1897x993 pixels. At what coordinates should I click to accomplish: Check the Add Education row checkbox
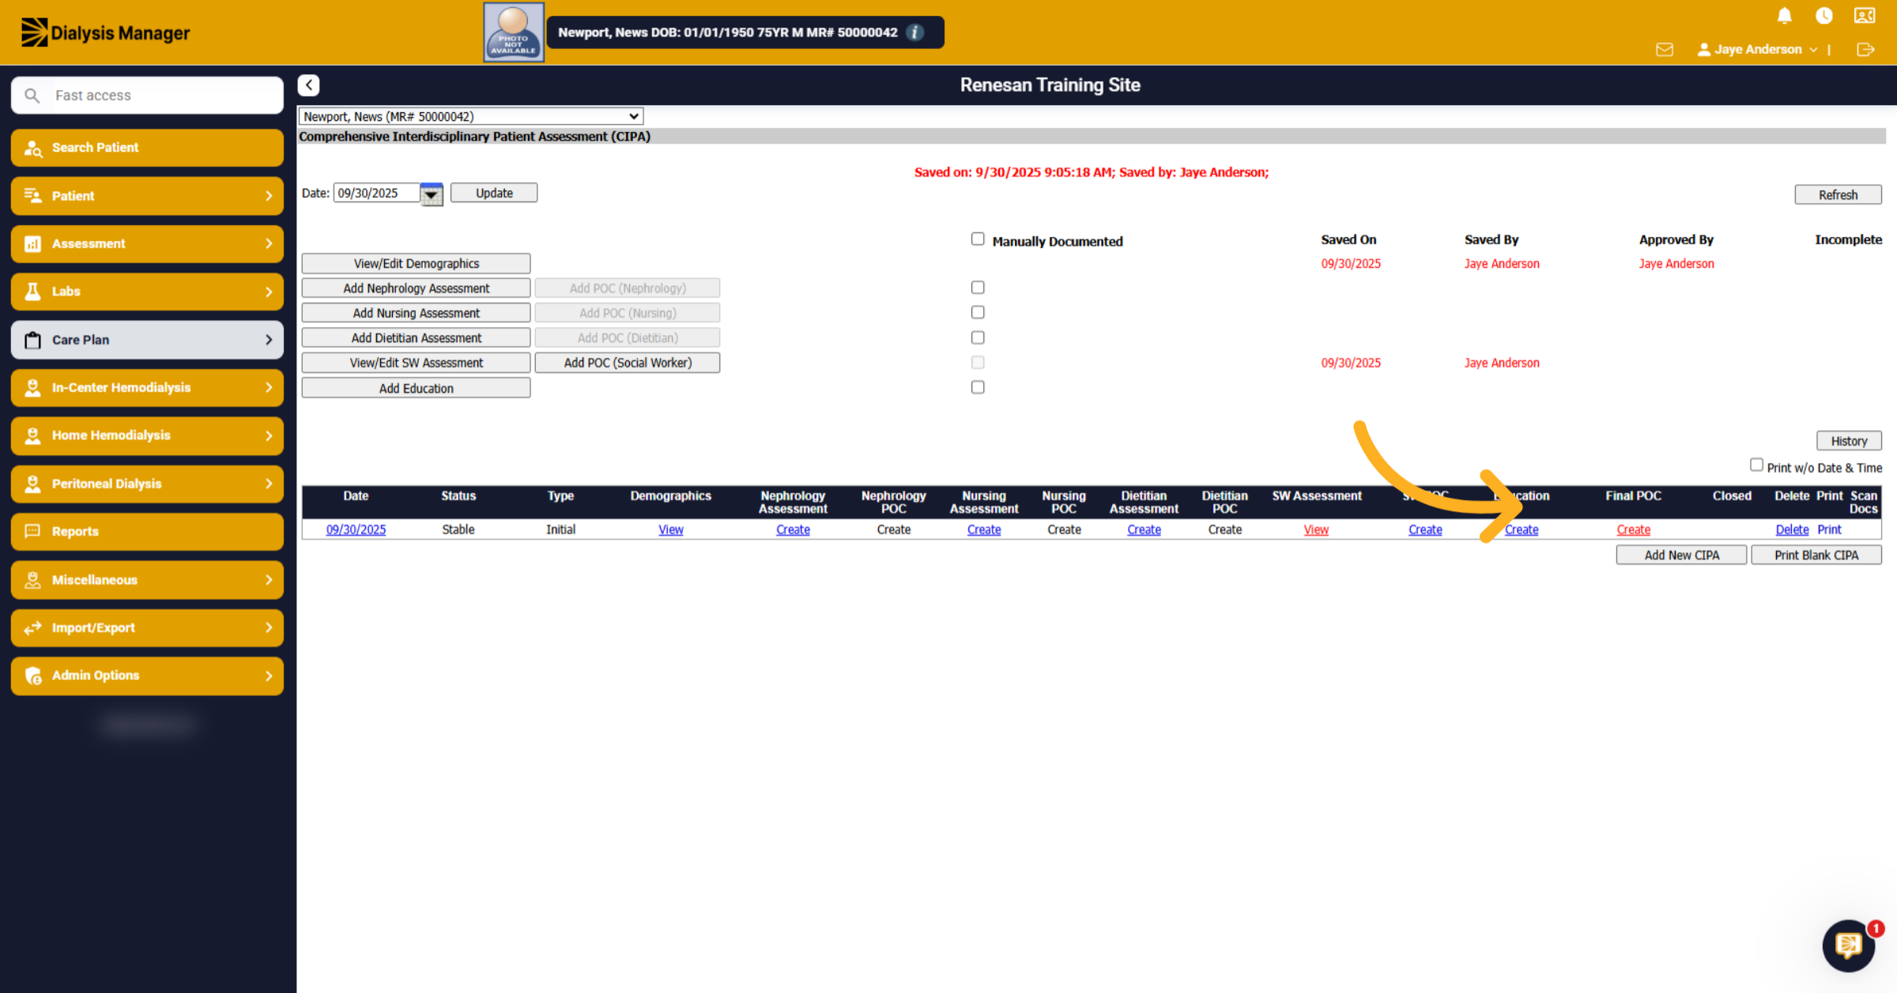tap(978, 387)
